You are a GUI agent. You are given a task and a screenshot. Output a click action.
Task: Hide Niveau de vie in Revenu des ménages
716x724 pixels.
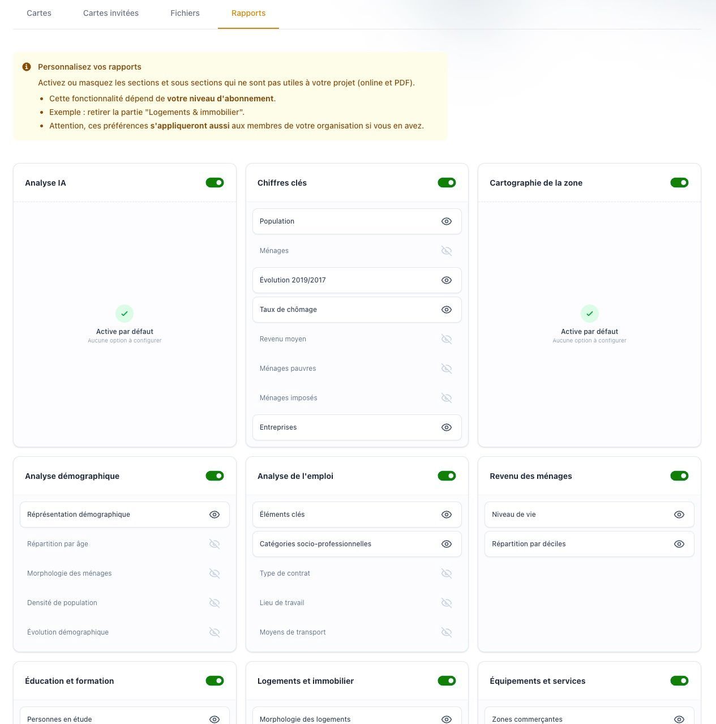679,514
